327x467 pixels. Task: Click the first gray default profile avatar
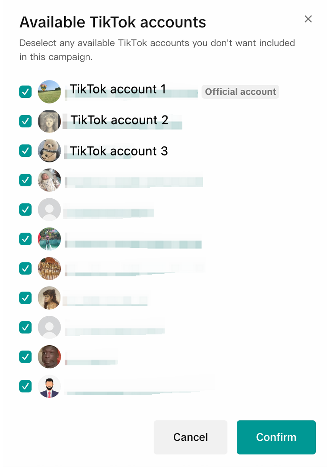(49, 209)
